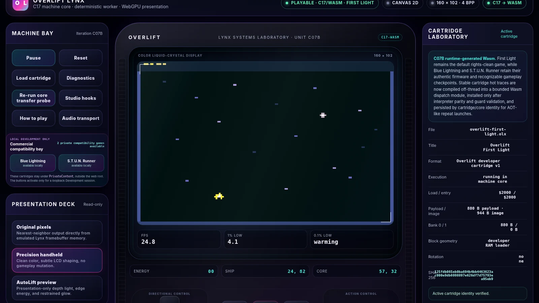Select the Original pixels presentation mode
Viewport: 539px width, 303px height.
coord(57,232)
